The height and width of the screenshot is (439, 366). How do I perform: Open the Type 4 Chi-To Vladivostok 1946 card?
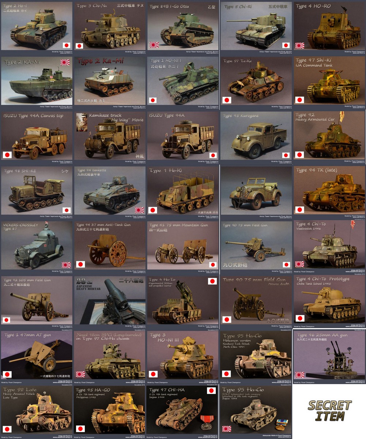coord(329,246)
